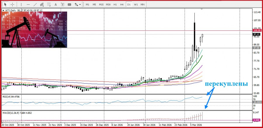Choose the vertical line drawing tool
263x128 pixels.
21,4
